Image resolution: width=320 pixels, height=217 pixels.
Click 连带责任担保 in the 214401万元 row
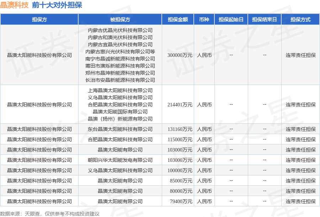pos(300,105)
